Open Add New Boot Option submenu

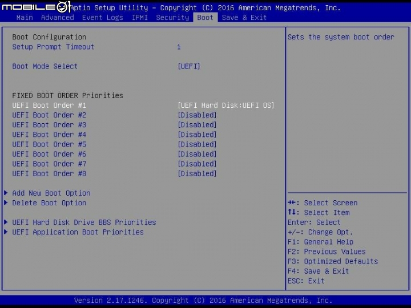(x=51, y=193)
